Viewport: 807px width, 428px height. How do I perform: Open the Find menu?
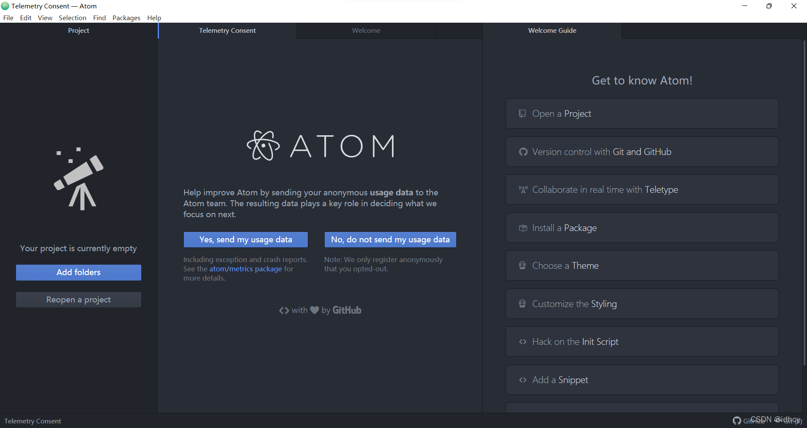(x=99, y=18)
